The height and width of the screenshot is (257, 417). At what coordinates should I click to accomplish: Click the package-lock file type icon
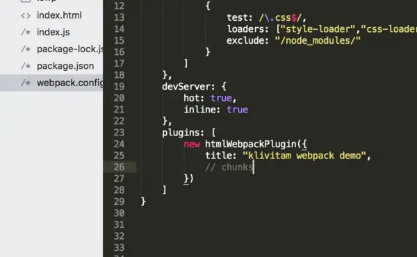click(26, 49)
